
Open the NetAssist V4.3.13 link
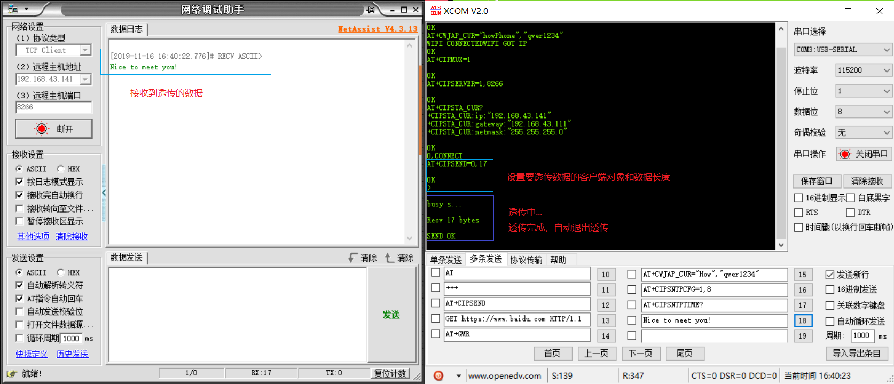[x=378, y=29]
